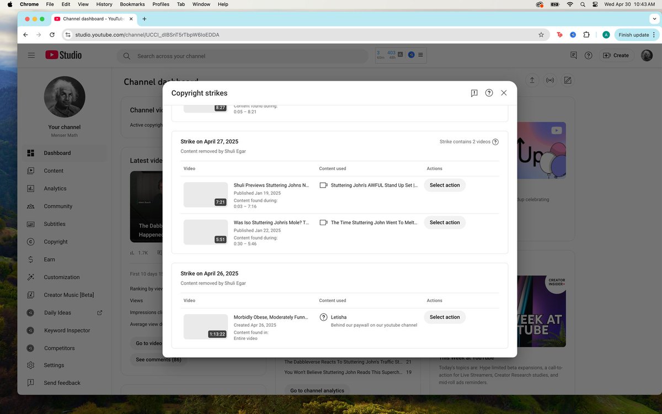Open the Studio help icon in top bar

click(589, 55)
